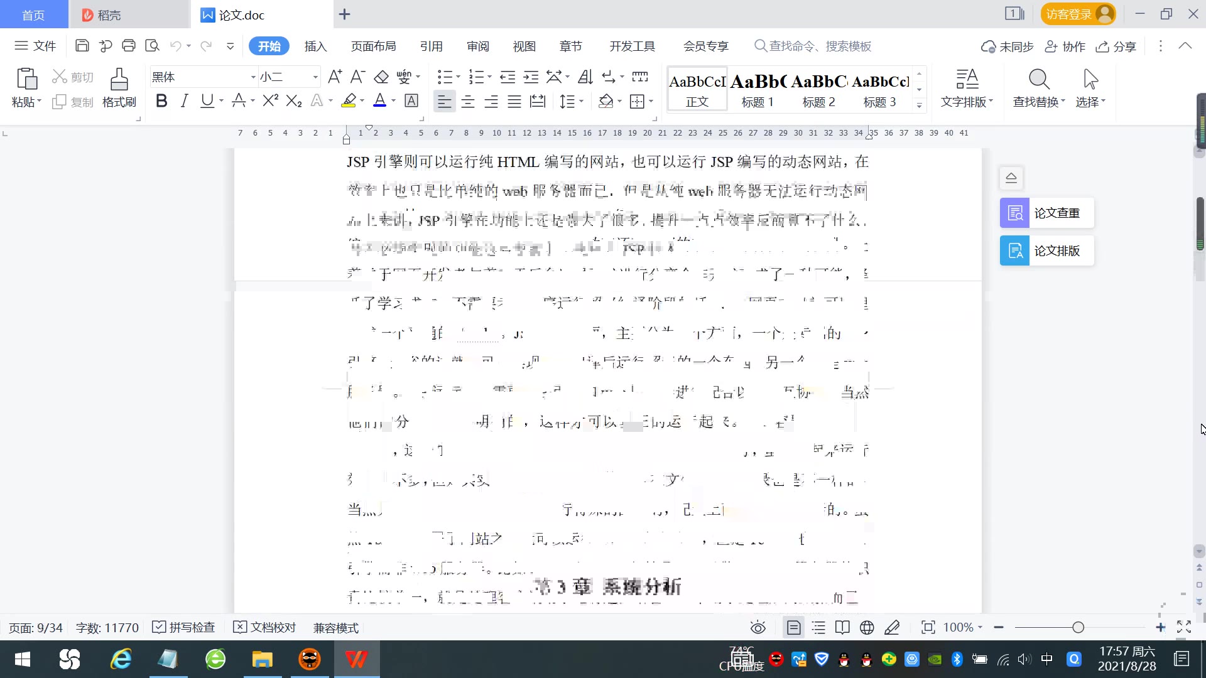Toggle underline formatting

[x=207, y=100]
